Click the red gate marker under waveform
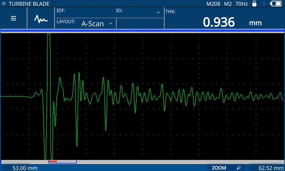285x171 pixels. [53, 161]
